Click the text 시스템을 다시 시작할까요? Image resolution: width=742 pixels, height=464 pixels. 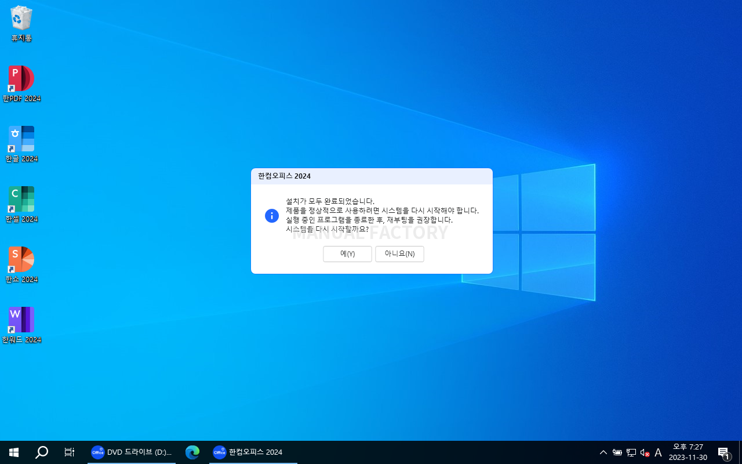click(328, 229)
